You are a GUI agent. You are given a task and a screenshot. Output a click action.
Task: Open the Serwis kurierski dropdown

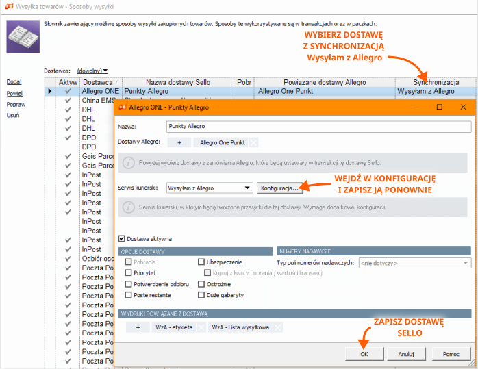pos(248,188)
